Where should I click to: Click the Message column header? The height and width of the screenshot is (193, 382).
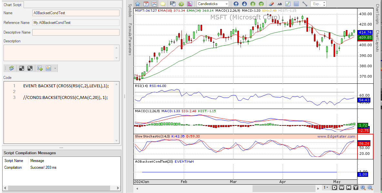click(x=37, y=161)
